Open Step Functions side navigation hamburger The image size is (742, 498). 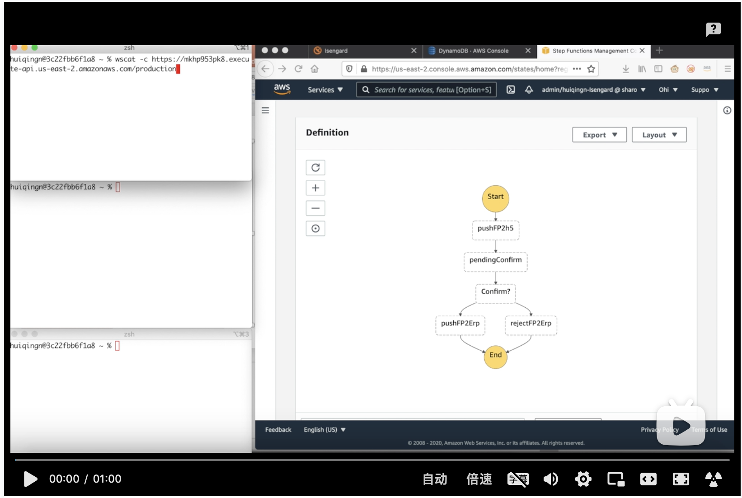[265, 110]
